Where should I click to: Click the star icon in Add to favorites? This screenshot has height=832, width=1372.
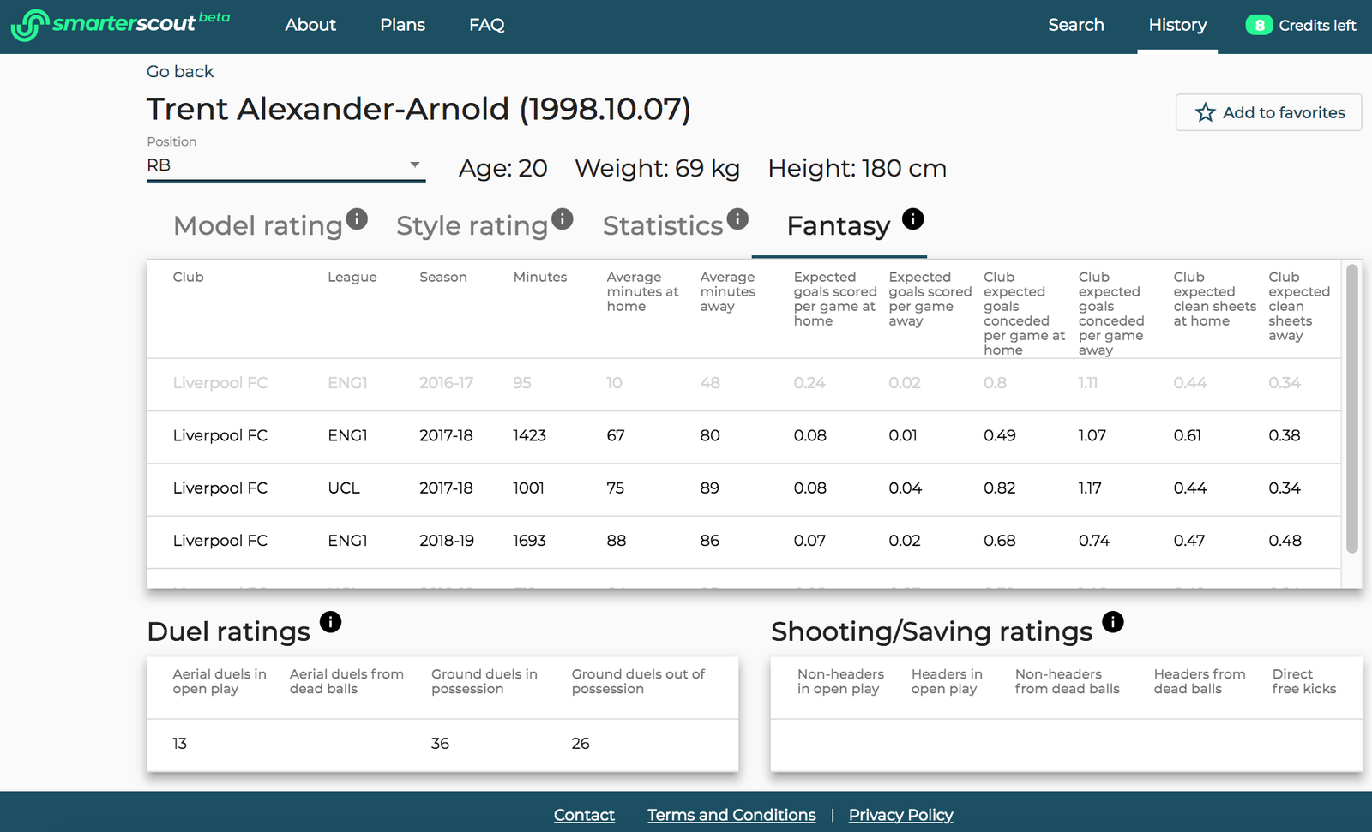click(x=1205, y=113)
